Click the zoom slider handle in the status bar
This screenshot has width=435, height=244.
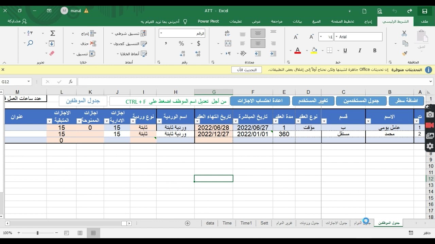click(37, 233)
